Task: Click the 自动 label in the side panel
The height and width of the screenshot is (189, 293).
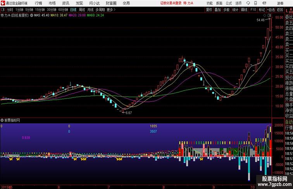Action: (x=289, y=122)
